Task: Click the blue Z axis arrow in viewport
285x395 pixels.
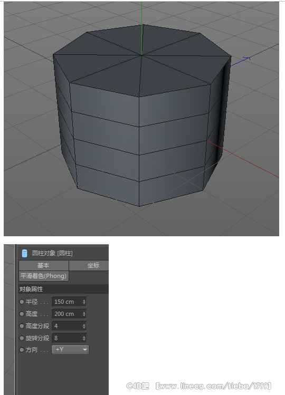Action: coord(240,62)
